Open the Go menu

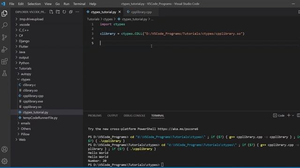(x=57, y=4)
